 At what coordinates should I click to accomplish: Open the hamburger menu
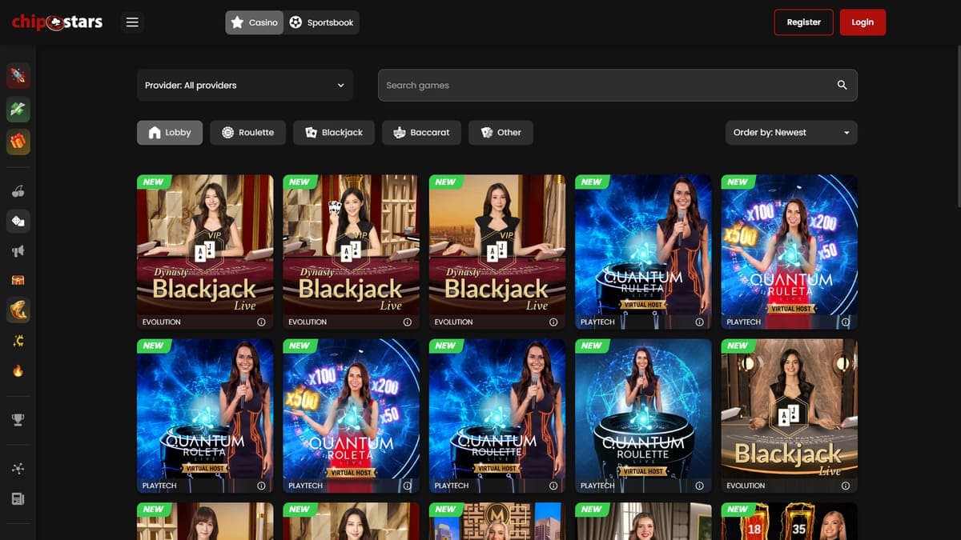pyautogui.click(x=133, y=22)
